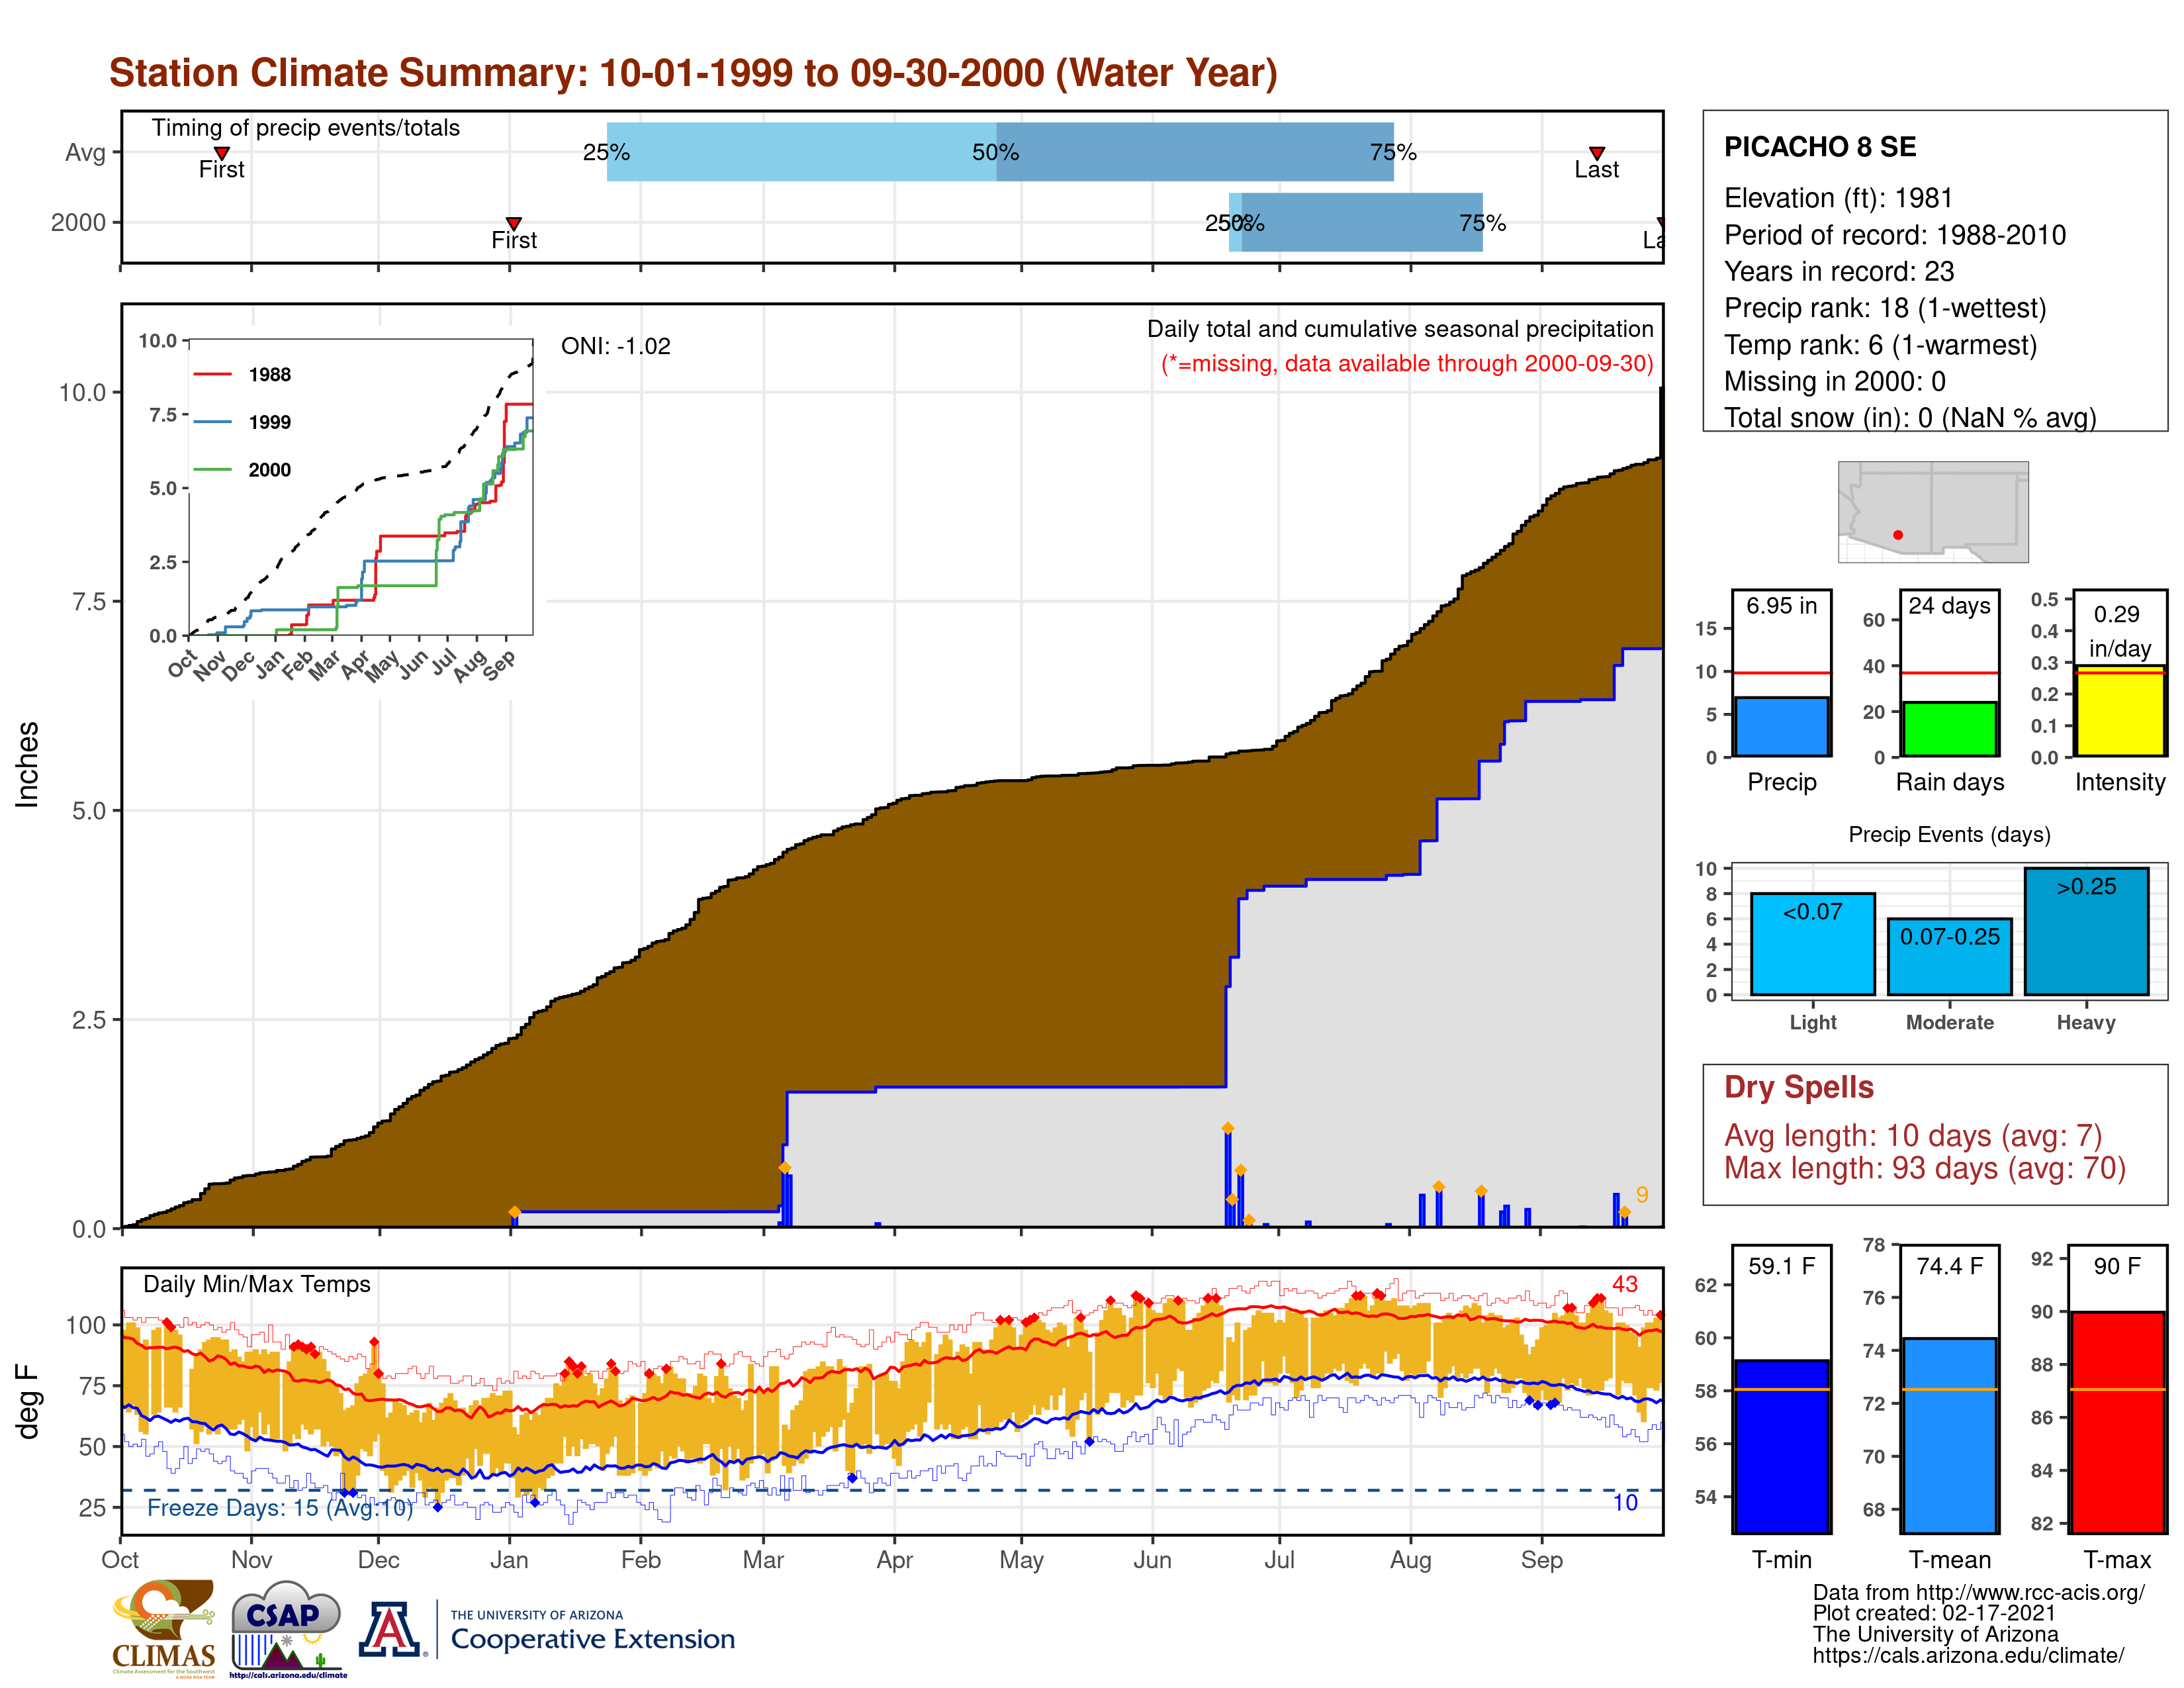2184x1688 pixels.
Task: Click the Temp rank: 6 line
Action: pos(1880,345)
